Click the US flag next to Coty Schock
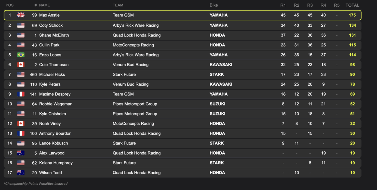The width and height of the screenshot is (377, 190). coord(21,25)
